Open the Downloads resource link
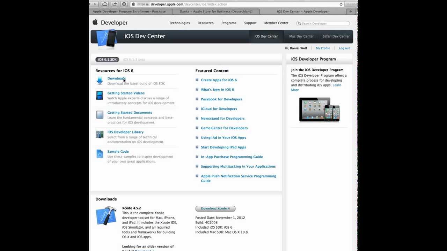Image resolution: width=447 pixels, height=251 pixels. [116, 78]
